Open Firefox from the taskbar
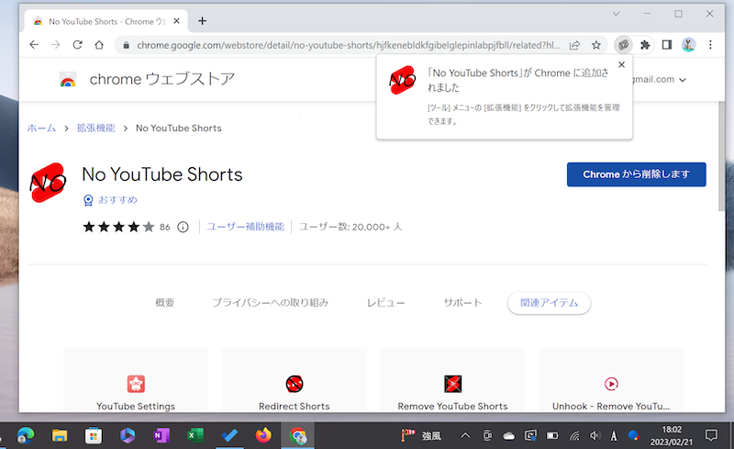 coord(264,434)
